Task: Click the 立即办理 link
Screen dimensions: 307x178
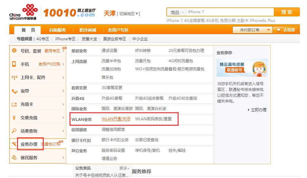Action: (258, 110)
